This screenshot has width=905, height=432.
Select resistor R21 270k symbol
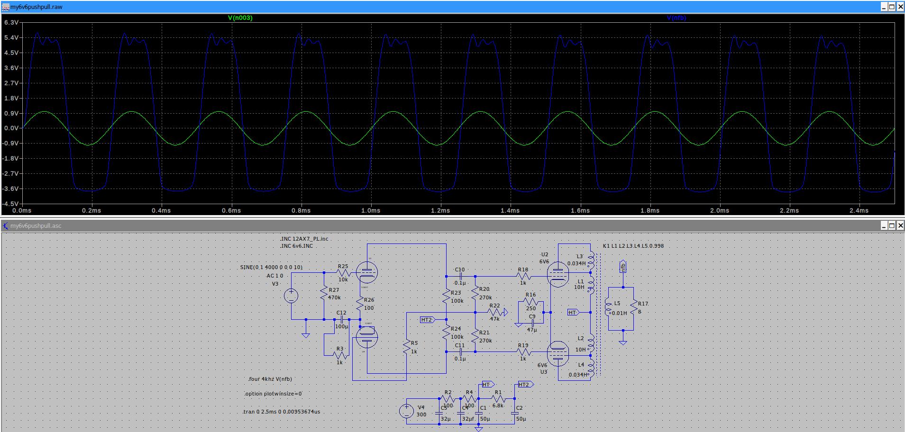475,336
